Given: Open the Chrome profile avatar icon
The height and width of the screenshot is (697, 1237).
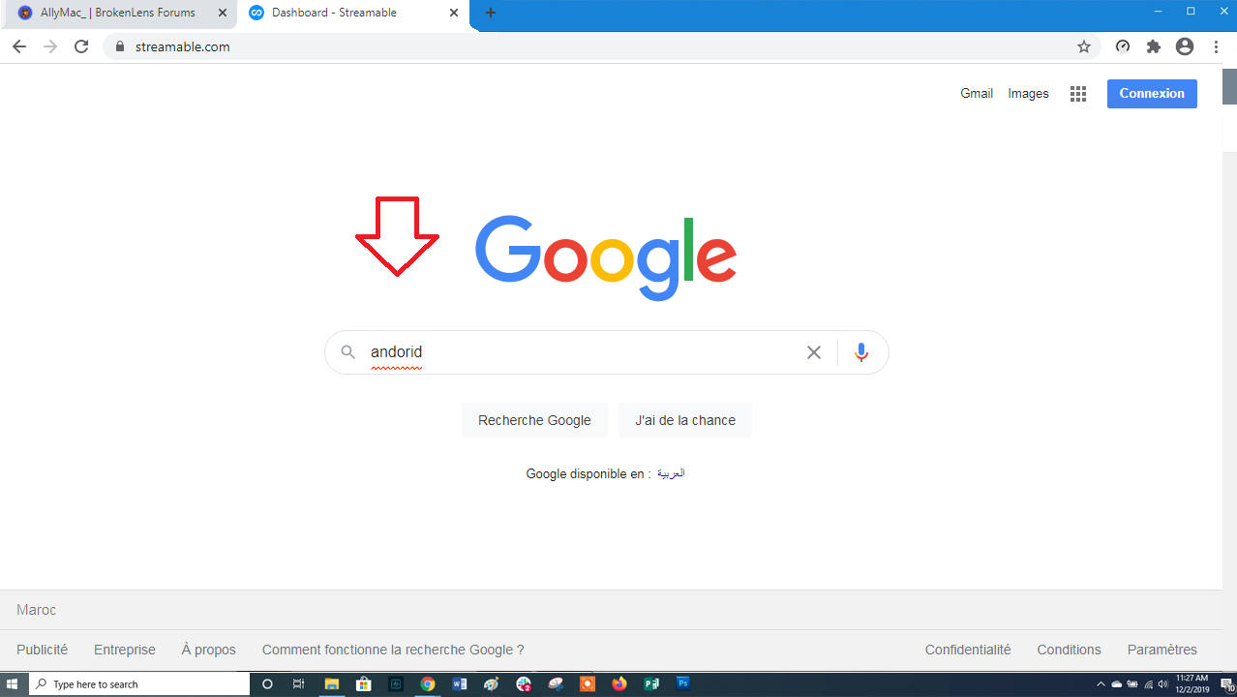Looking at the screenshot, I should click(x=1185, y=46).
